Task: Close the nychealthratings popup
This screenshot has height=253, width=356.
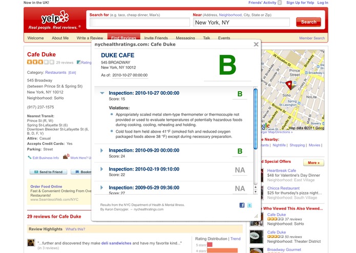Action: 256,44
